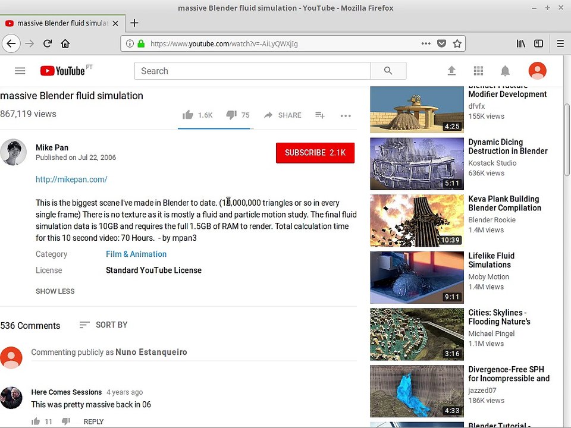The height and width of the screenshot is (428, 571).
Task: Click REPLY under the first comment
Action: pos(93,421)
